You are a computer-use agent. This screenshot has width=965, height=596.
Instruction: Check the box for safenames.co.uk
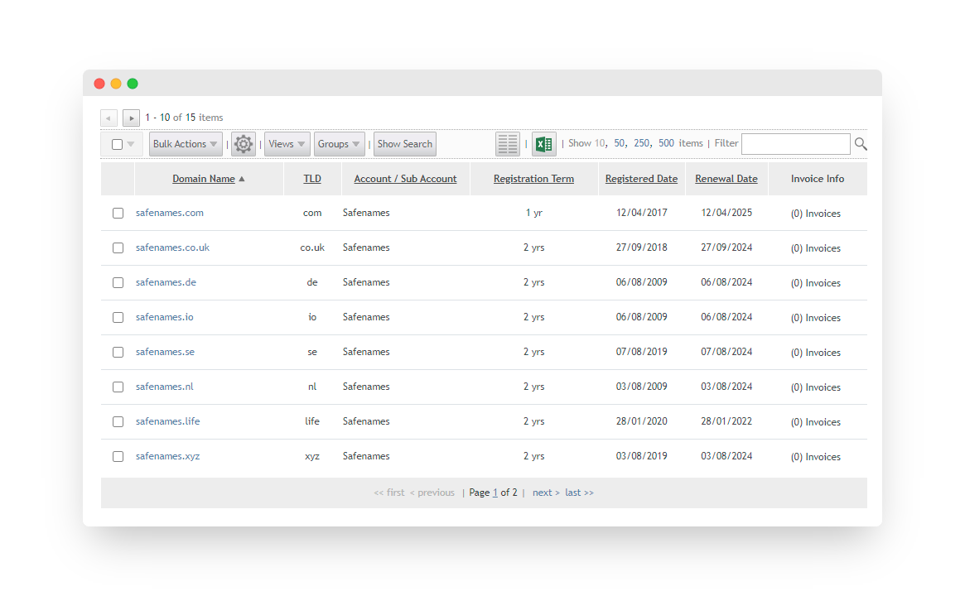pyautogui.click(x=118, y=248)
